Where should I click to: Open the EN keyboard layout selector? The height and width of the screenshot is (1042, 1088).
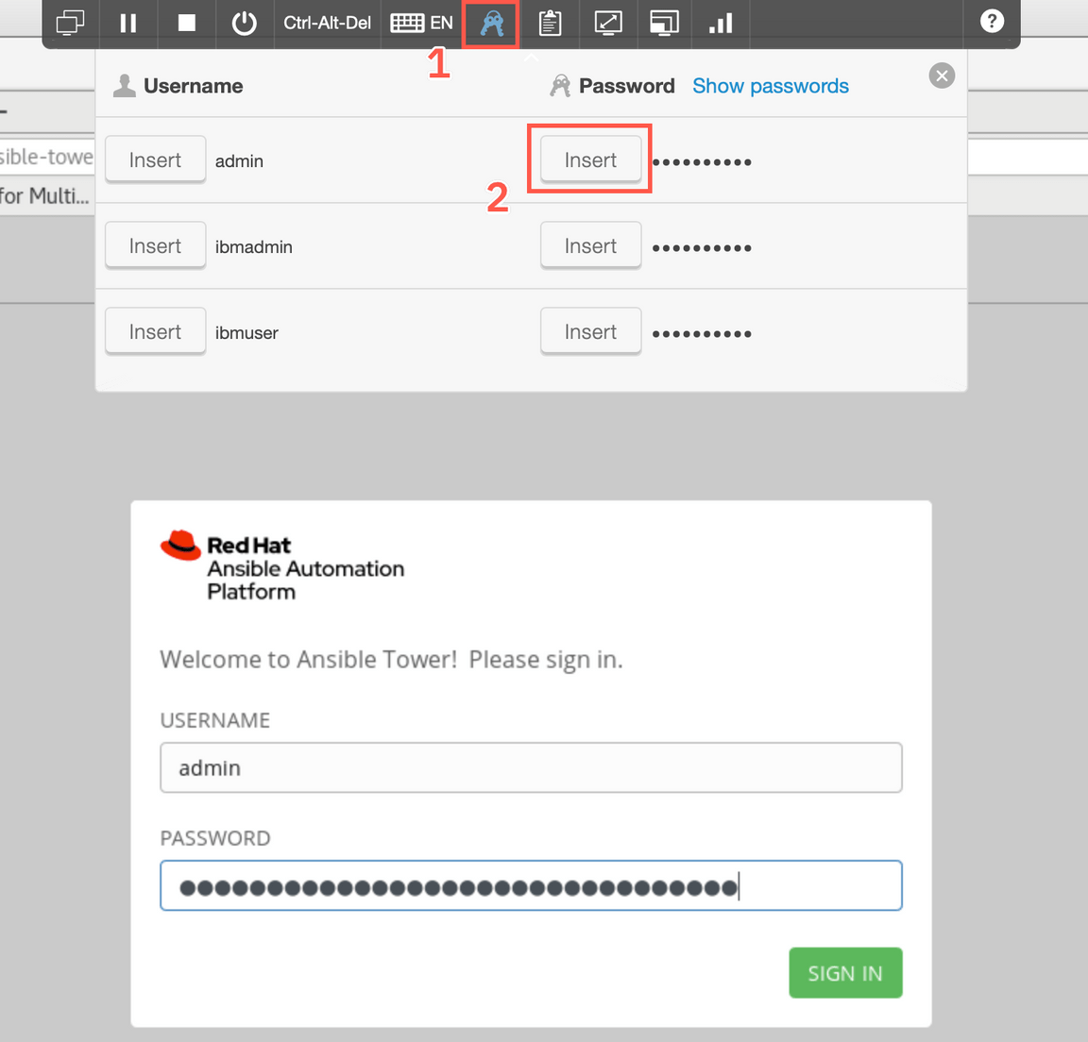[421, 23]
